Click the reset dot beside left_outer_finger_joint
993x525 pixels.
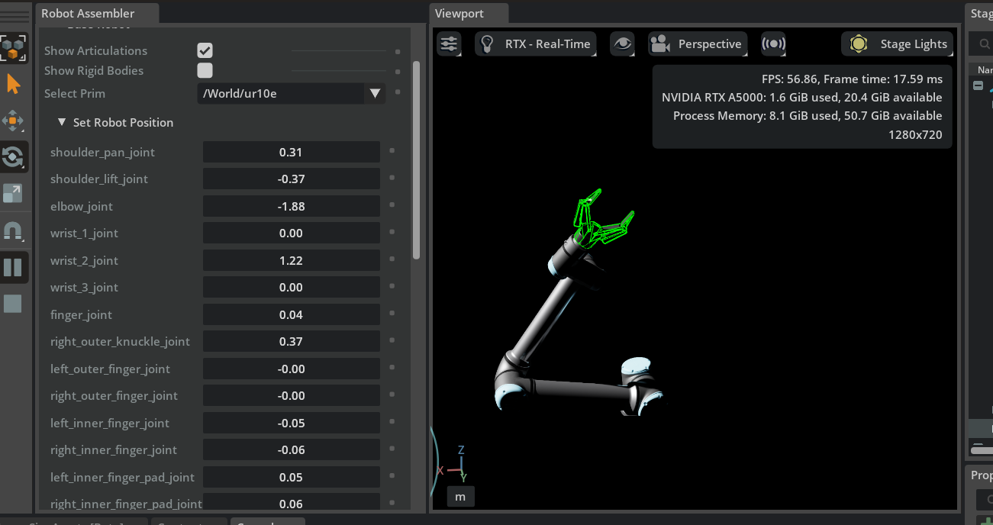tap(392, 368)
